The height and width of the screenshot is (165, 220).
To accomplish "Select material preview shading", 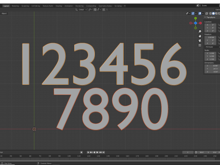I will tap(216, 13).
